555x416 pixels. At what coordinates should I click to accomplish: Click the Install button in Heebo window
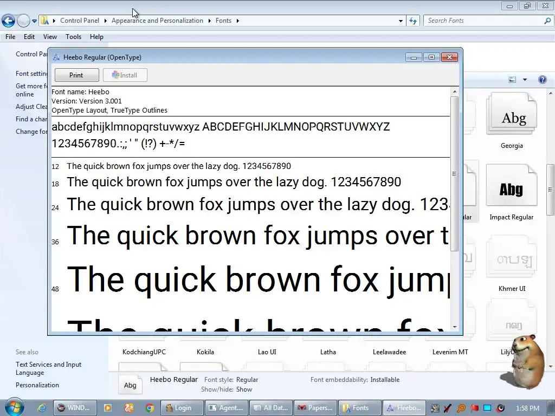125,75
